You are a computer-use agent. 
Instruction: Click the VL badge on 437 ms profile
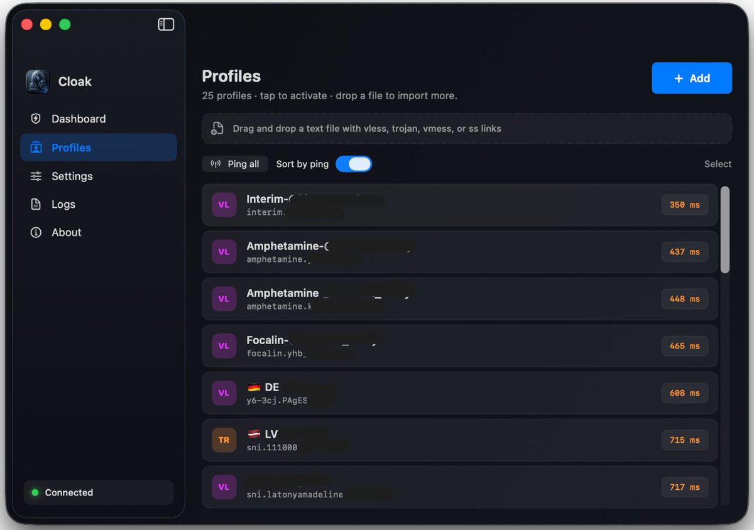[x=224, y=252]
